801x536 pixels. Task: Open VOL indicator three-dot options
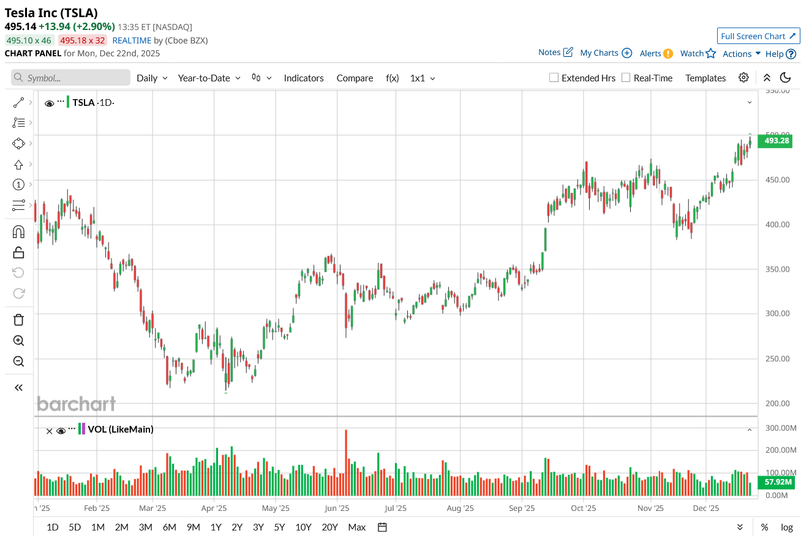(72, 428)
